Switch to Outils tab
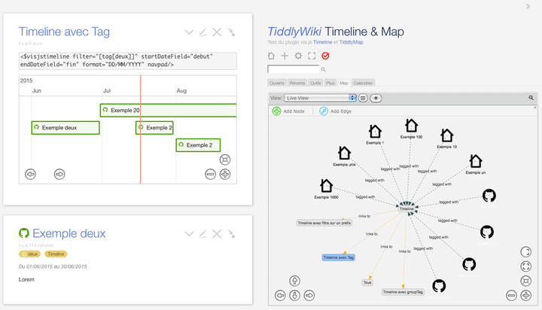This screenshot has width=542, height=310. tap(315, 83)
